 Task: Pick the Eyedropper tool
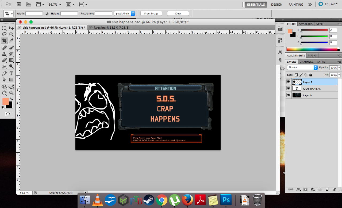click(x=11, y=41)
